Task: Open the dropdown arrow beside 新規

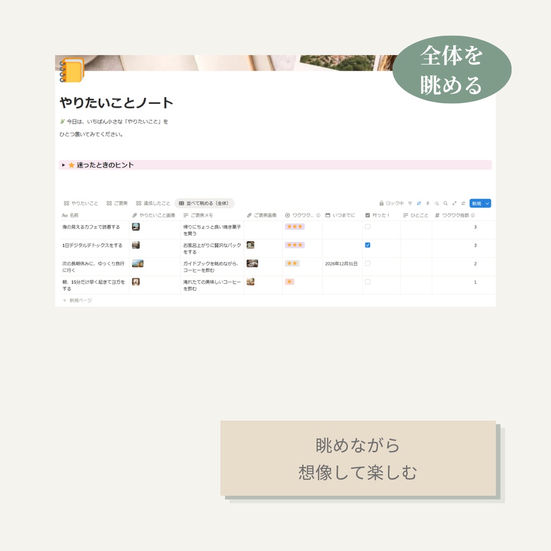Action: [x=488, y=203]
